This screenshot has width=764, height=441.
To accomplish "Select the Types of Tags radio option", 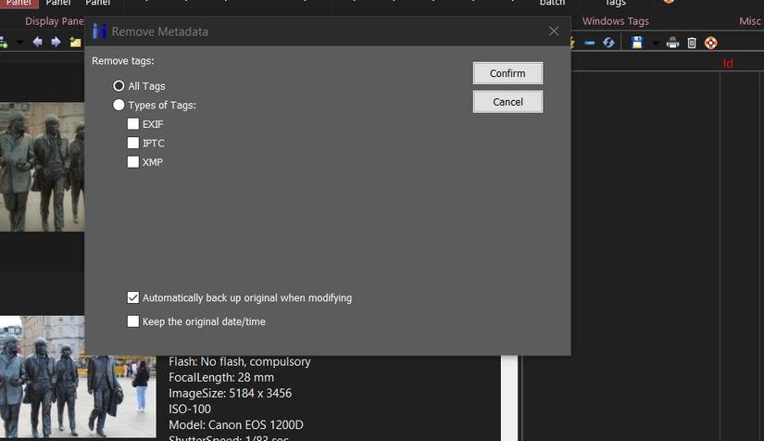I will (x=119, y=105).
